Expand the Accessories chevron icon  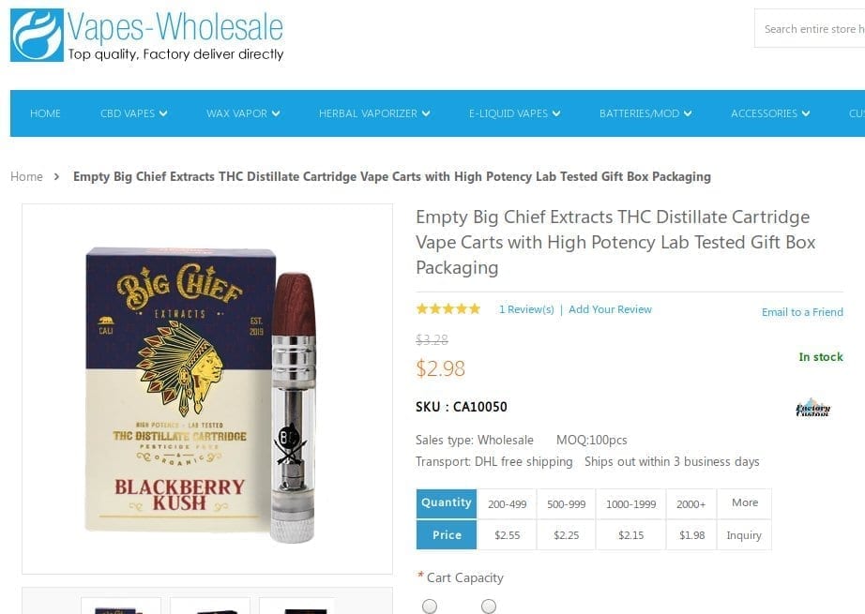(805, 113)
